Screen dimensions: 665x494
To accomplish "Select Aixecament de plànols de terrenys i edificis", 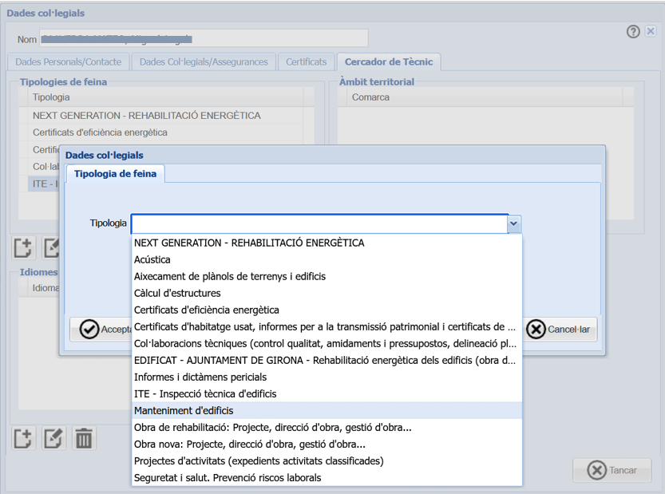I will 327,276.
